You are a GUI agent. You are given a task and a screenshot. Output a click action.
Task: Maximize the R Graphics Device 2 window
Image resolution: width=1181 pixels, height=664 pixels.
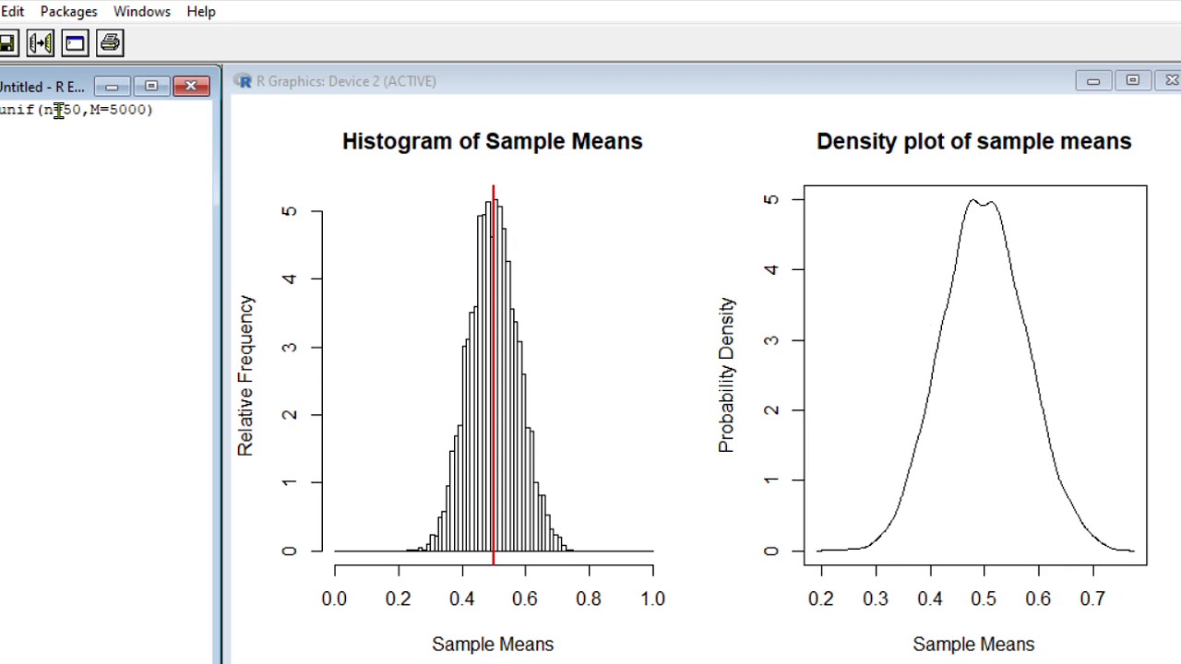pyautogui.click(x=1133, y=81)
